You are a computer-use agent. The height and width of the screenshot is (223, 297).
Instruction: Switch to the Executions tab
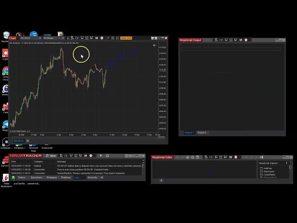tap(36, 177)
